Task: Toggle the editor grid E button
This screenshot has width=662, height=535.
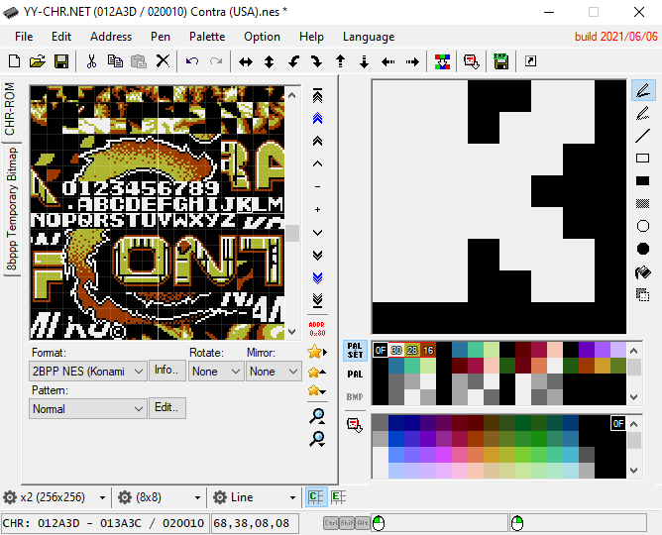Action: coord(338,497)
